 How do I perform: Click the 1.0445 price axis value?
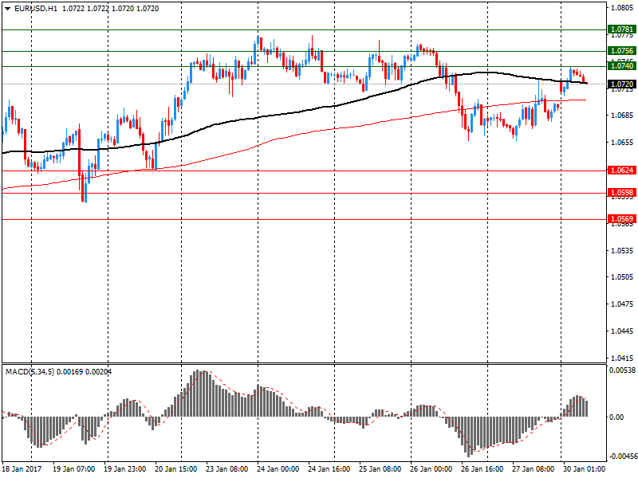[622, 331]
